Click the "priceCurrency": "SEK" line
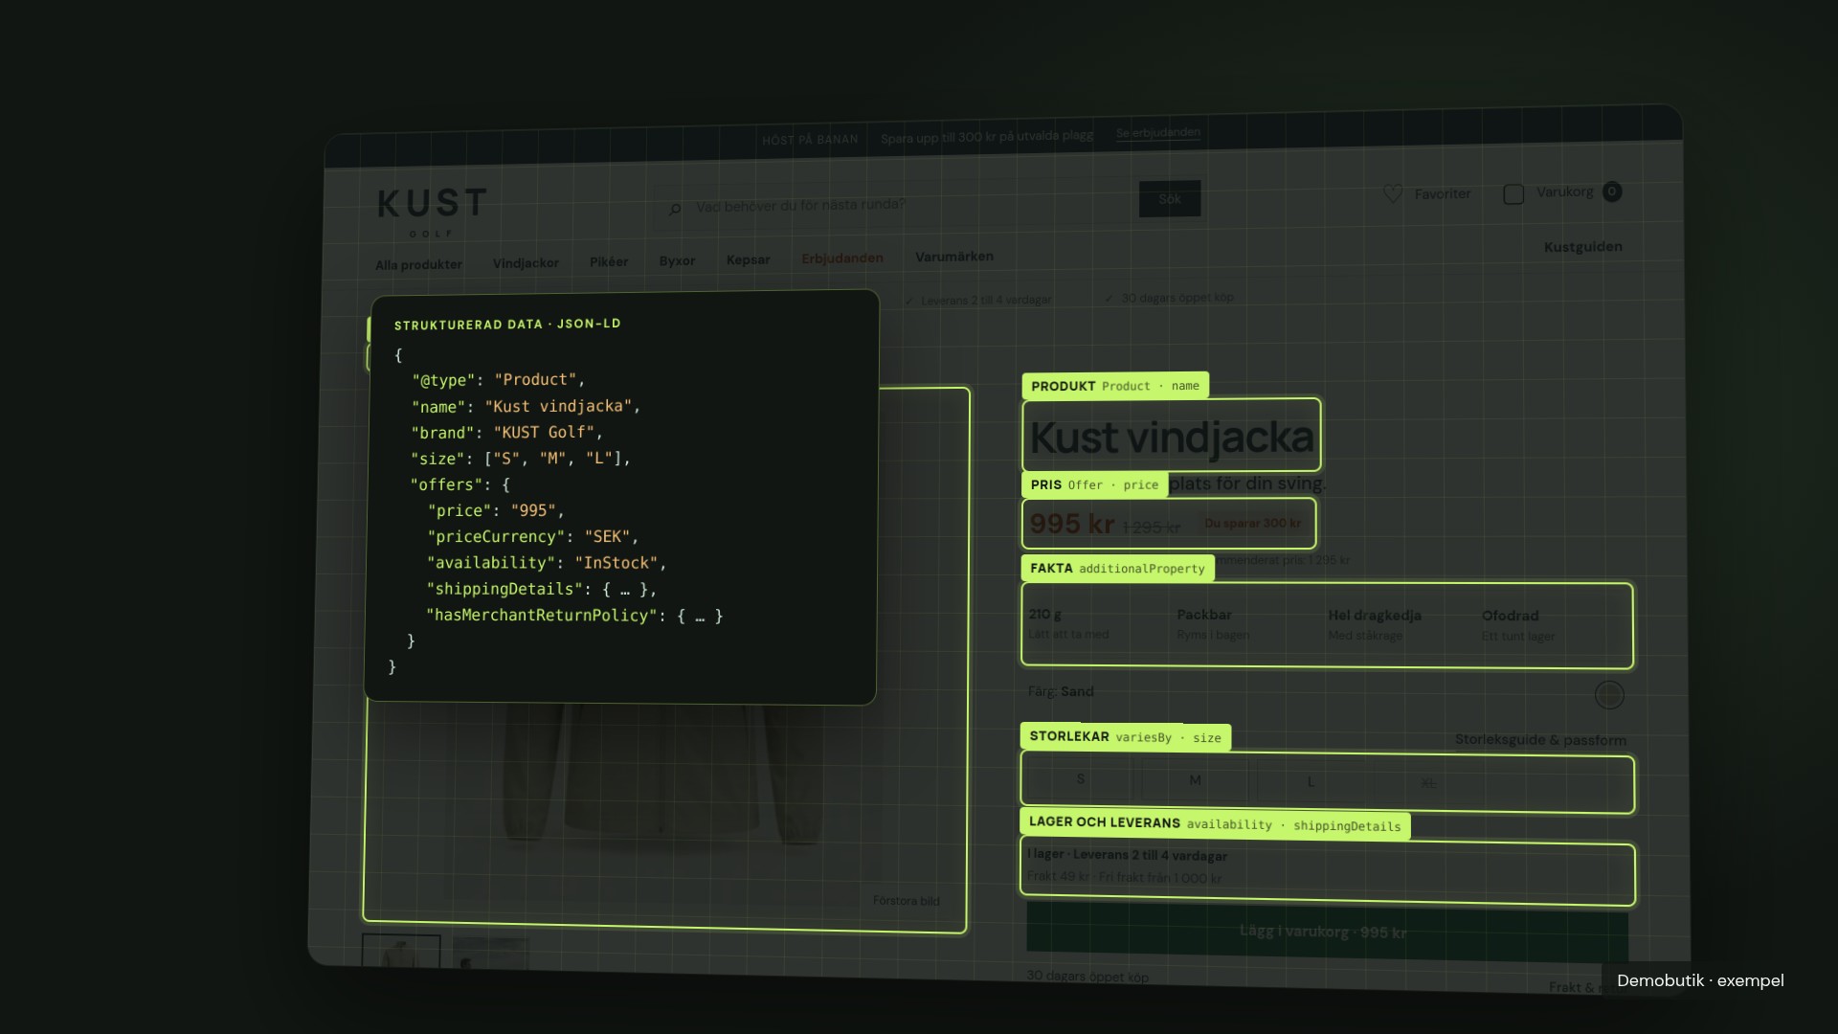 532,537
